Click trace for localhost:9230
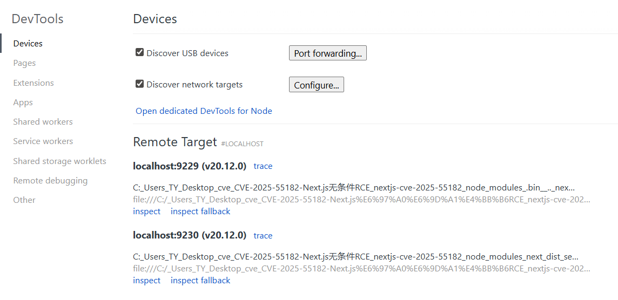Screen dimensions: 618x300 [263, 236]
